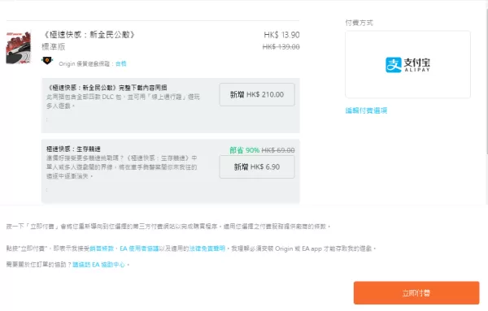
Task: Select the Alipay payment method card
Action: [x=407, y=64]
